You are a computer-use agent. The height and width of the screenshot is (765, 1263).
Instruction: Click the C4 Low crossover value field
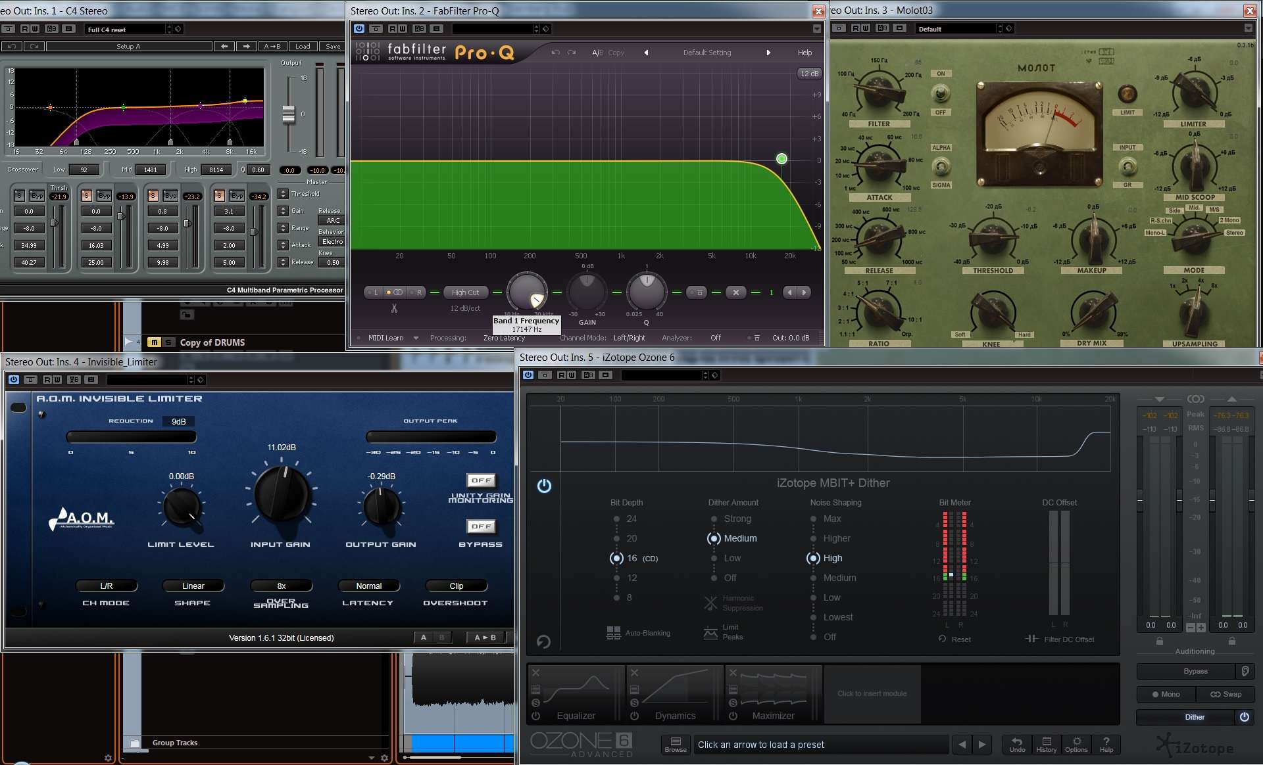tap(84, 170)
